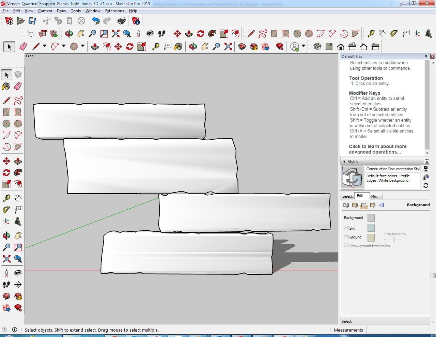This screenshot has width=436, height=337.
Task: Open the Extensions menu
Action: [114, 11]
